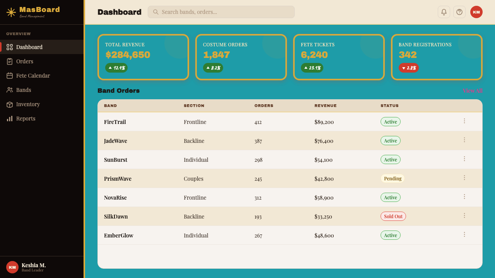Click the Fete Calendar icon in sidebar
The height and width of the screenshot is (278, 495).
click(x=10, y=76)
